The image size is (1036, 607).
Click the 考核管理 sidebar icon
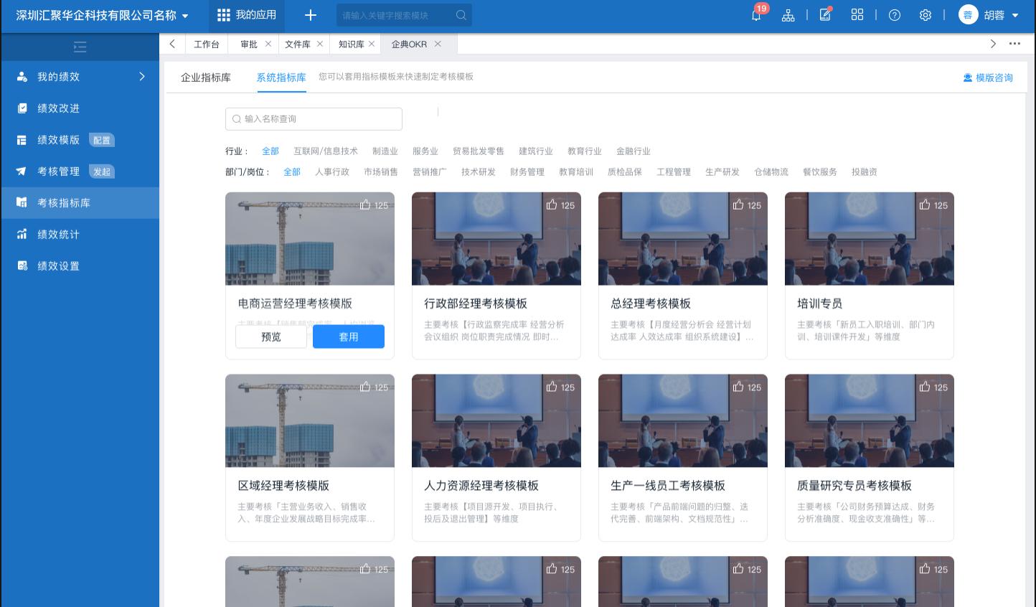pyautogui.click(x=22, y=171)
